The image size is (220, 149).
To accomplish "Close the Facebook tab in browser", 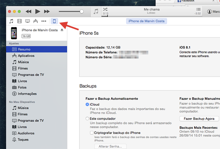I will [213, 1].
